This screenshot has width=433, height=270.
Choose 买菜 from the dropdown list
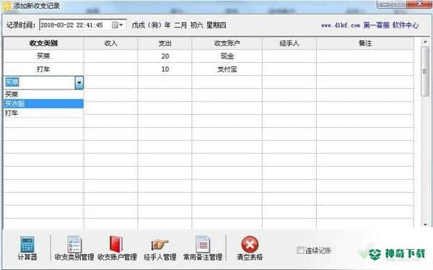(43, 95)
